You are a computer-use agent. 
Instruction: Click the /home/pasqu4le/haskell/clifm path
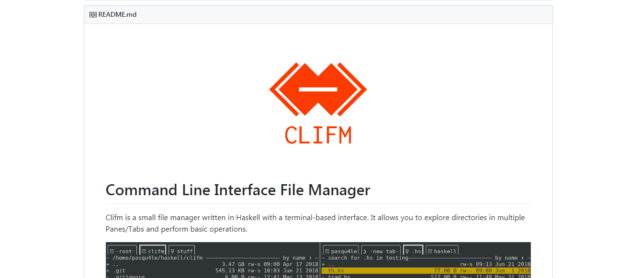(157, 258)
